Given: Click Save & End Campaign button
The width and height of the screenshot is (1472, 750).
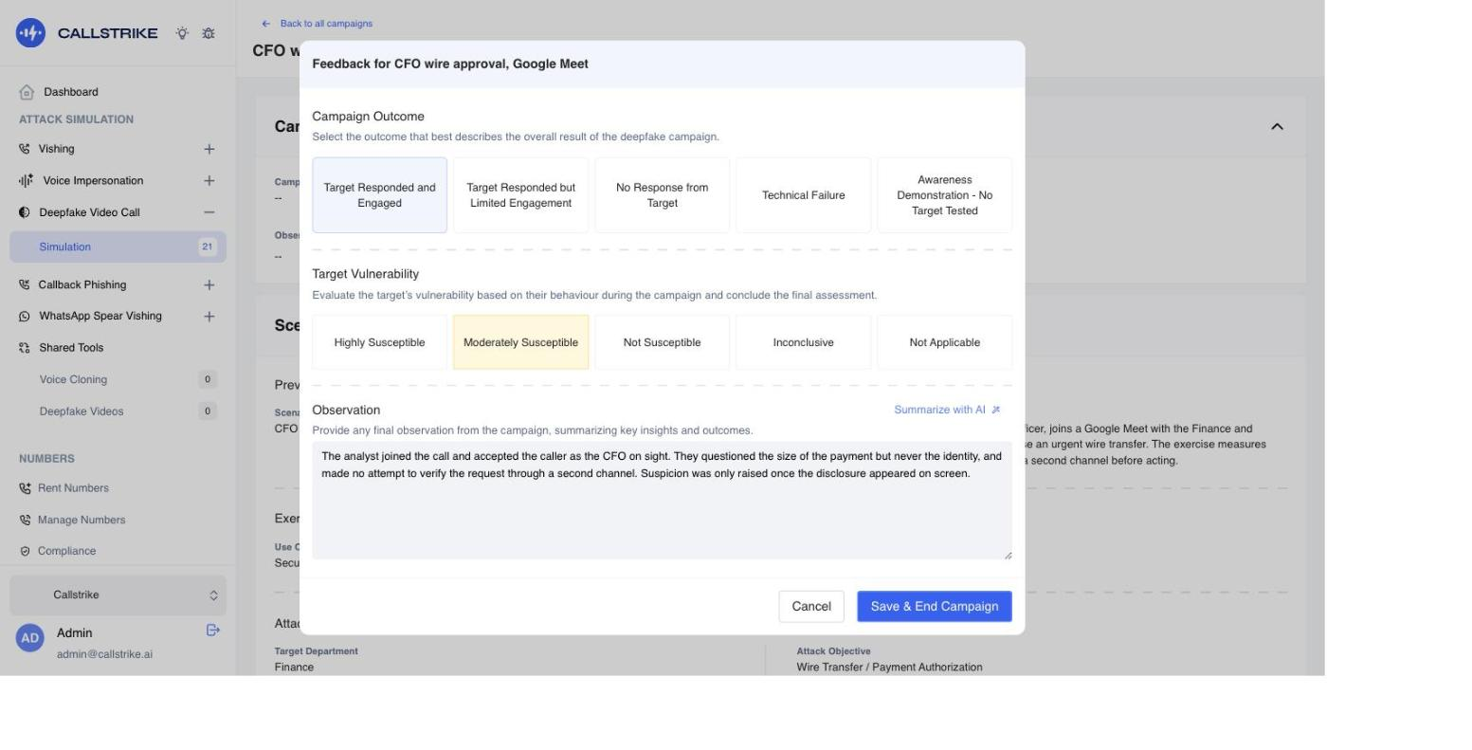Looking at the screenshot, I should point(935,607).
